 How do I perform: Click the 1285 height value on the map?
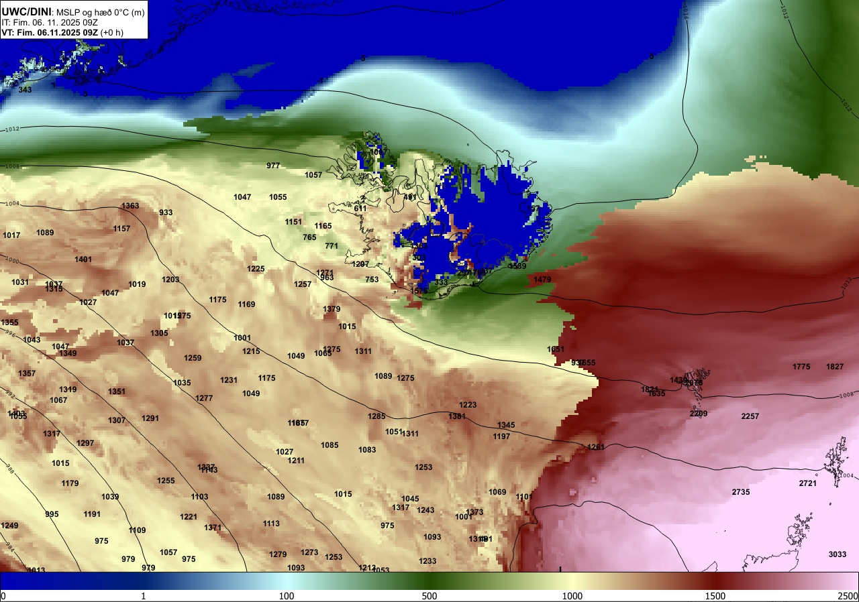click(x=376, y=416)
